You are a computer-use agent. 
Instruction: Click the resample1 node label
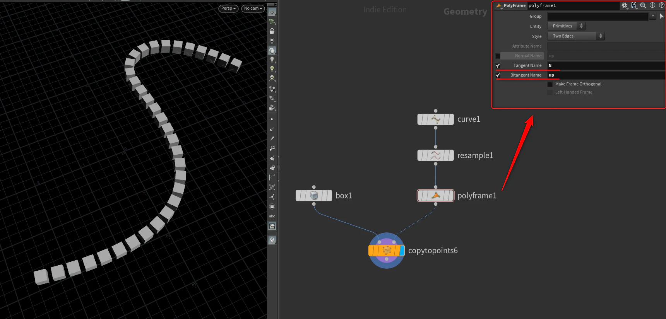tap(475, 155)
